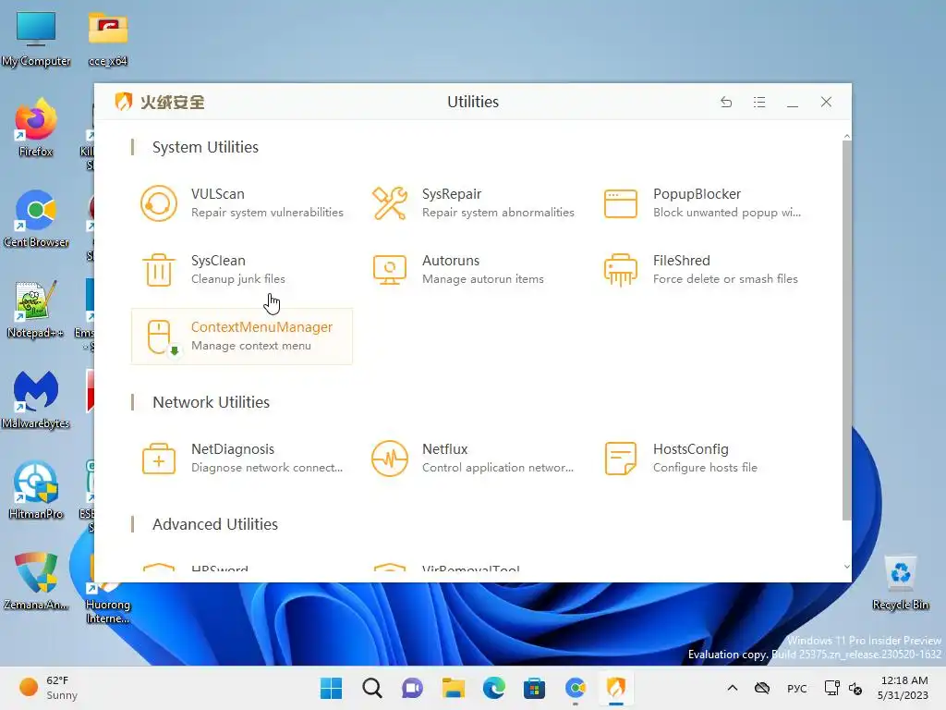This screenshot has height=710, width=946.
Task: Select the My Computer desktop icon
Action: (x=36, y=38)
